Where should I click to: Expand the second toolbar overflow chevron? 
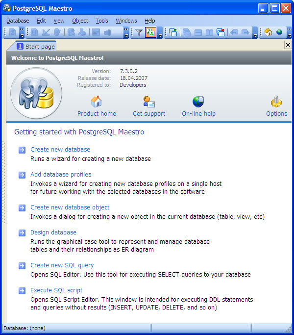[x=126, y=32]
